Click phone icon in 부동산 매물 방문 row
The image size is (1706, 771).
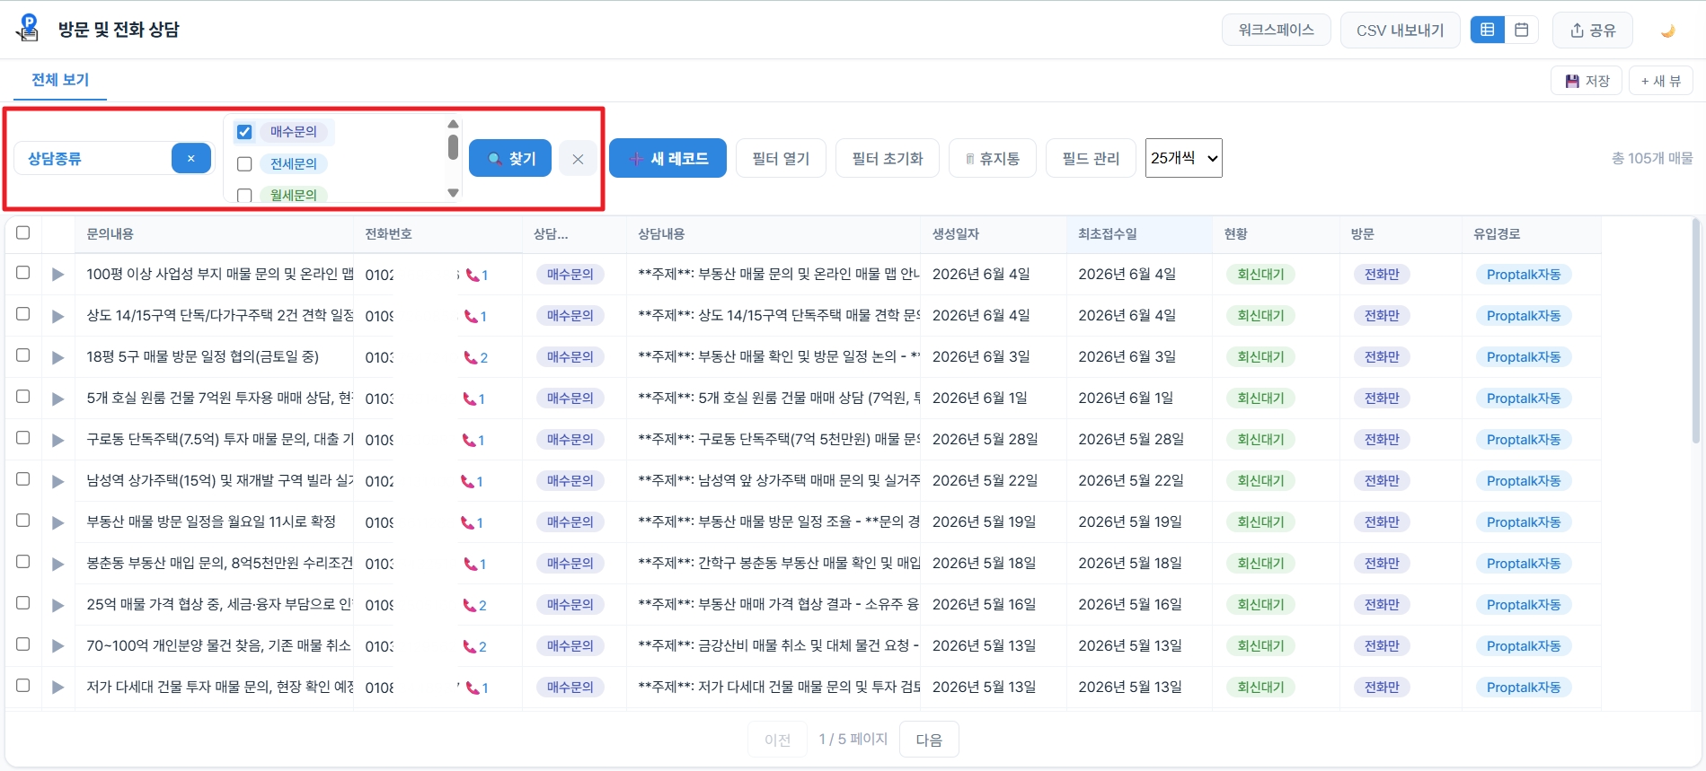[x=467, y=523]
